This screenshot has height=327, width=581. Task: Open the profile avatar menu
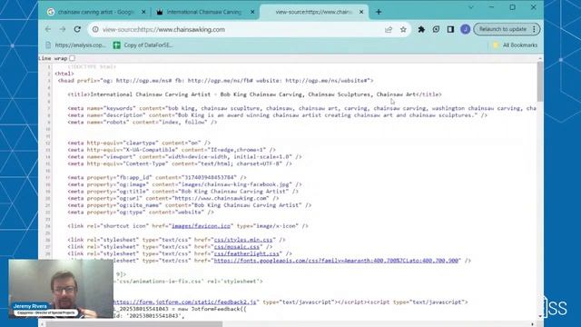tap(466, 29)
